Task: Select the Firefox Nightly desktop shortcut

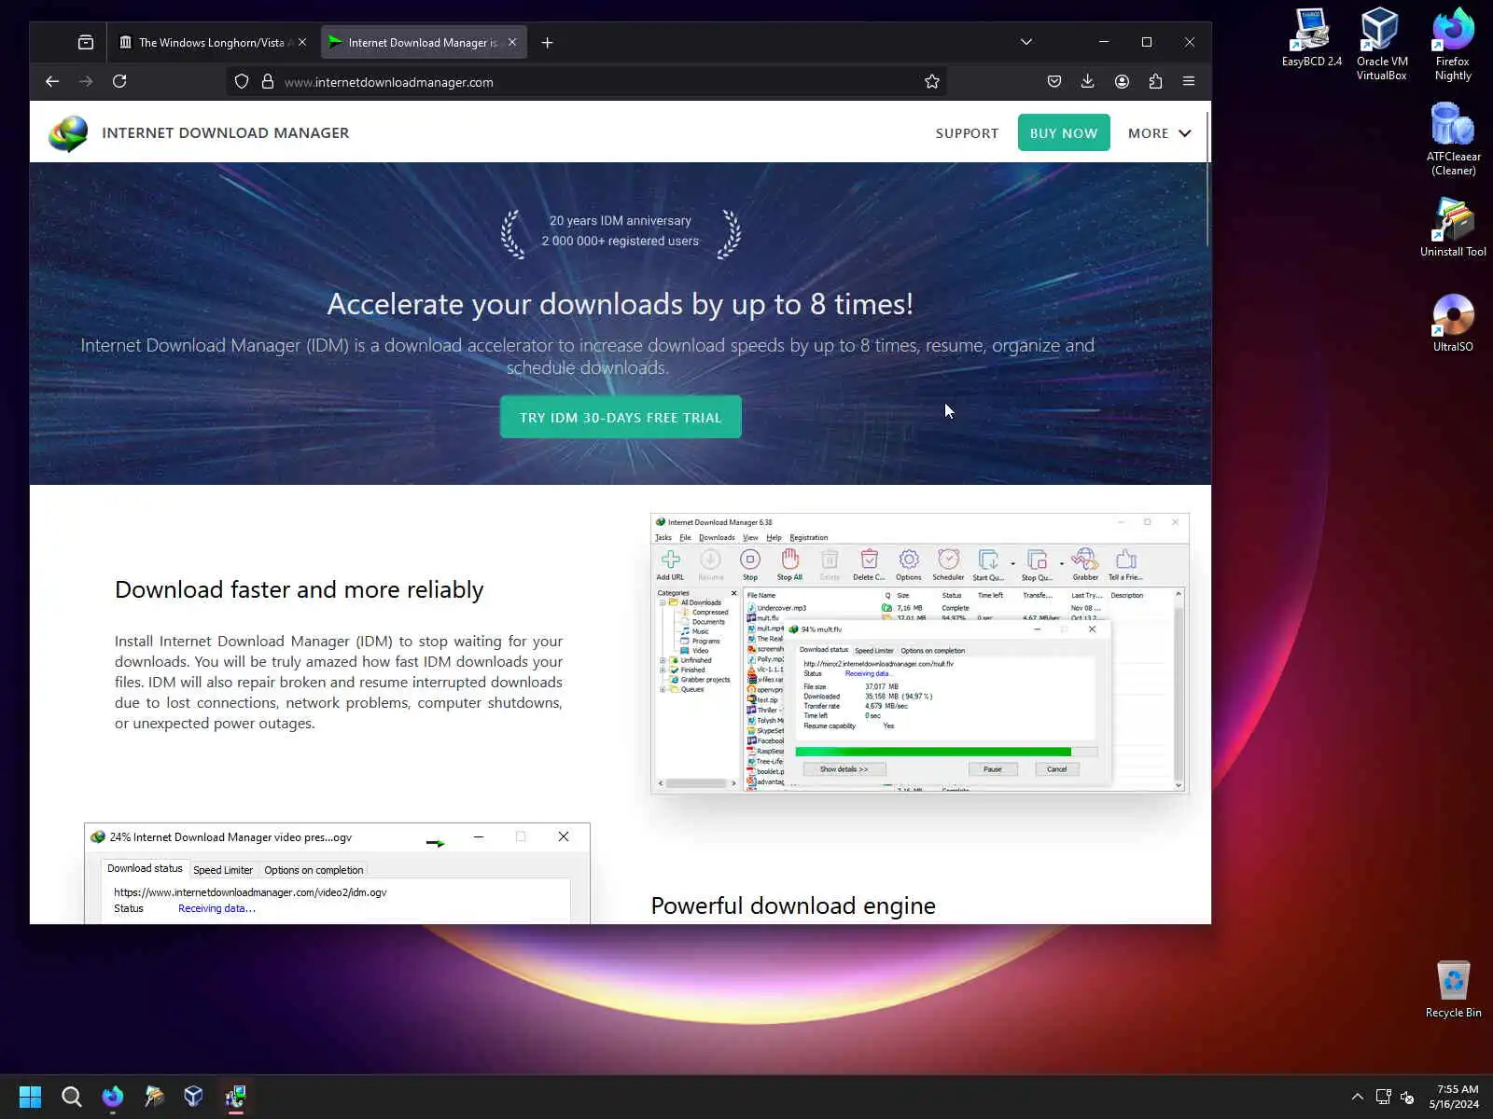Action: tap(1453, 45)
